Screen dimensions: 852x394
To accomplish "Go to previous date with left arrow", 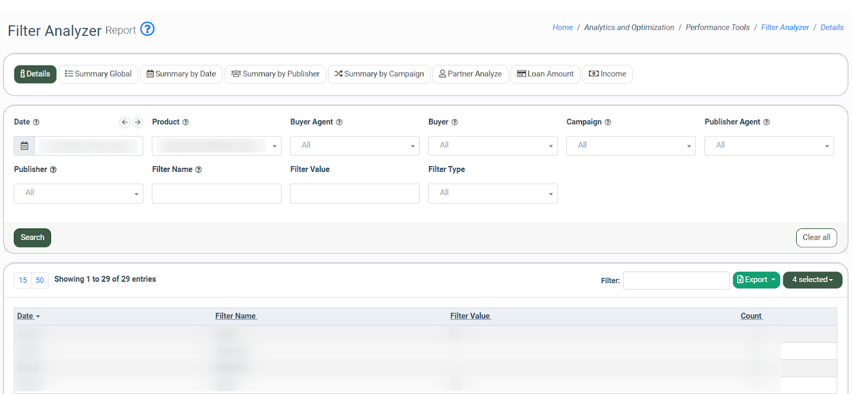I will [x=125, y=122].
